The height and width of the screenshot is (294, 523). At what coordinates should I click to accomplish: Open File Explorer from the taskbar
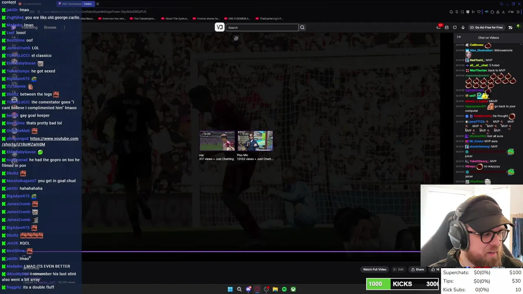[x=275, y=289]
